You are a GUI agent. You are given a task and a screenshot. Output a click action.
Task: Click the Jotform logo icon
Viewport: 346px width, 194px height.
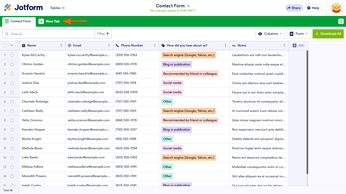point(8,8)
